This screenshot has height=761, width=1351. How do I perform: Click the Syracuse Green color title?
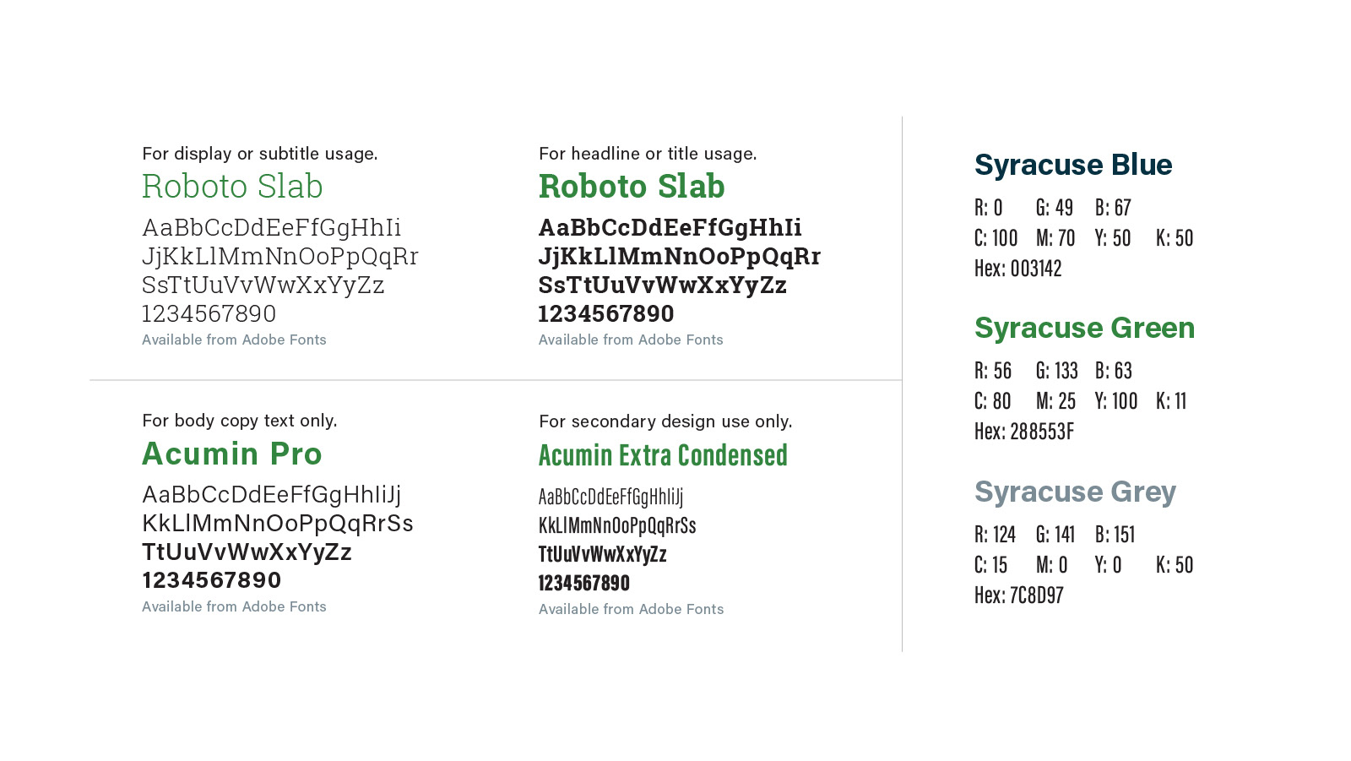pos(1084,328)
